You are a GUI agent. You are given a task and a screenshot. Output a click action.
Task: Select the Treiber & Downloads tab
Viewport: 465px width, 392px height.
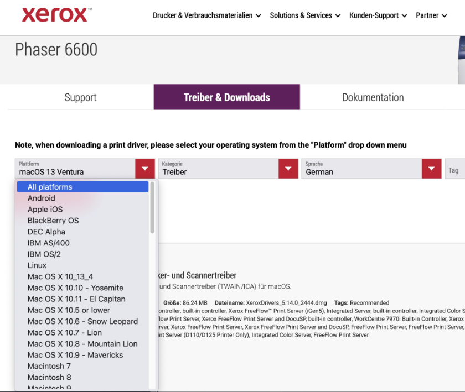(226, 97)
